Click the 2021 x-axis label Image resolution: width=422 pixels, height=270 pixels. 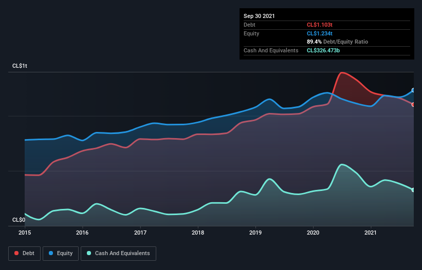pos(371,233)
